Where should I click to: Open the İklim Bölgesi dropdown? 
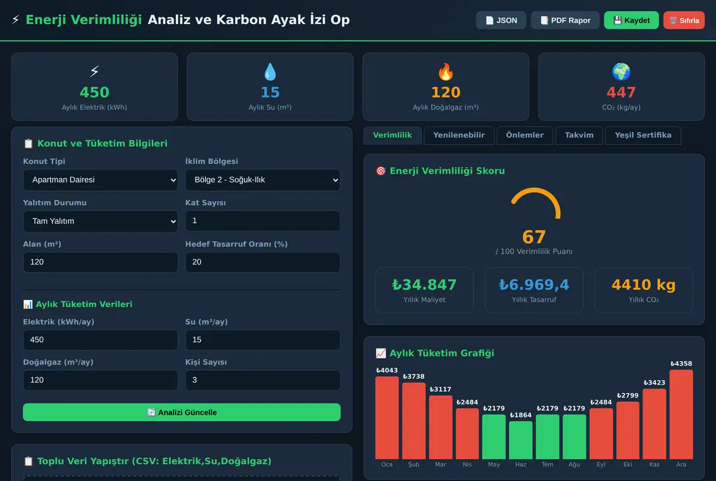point(263,180)
